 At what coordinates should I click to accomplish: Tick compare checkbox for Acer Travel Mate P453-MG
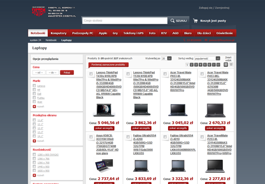202,74
